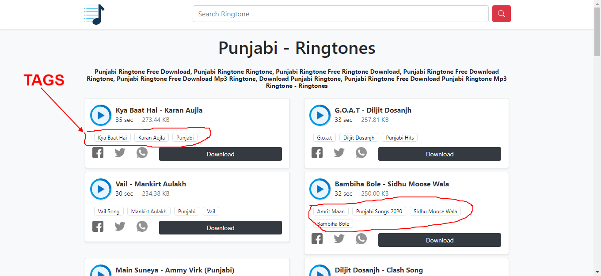601x276 pixels.
Task: Download the Bambiha Bole ringtone
Action: [439, 240]
